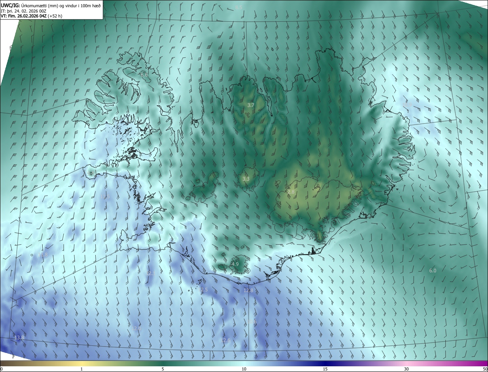Click the 12.6 value near the bottom edge

pos(225,340)
